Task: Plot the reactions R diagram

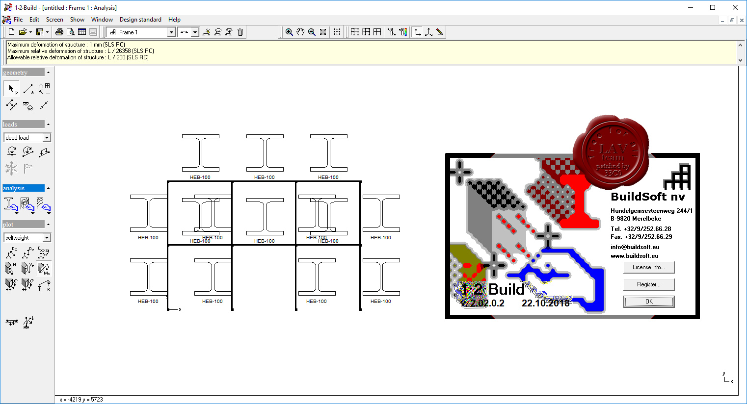Action: click(44, 284)
